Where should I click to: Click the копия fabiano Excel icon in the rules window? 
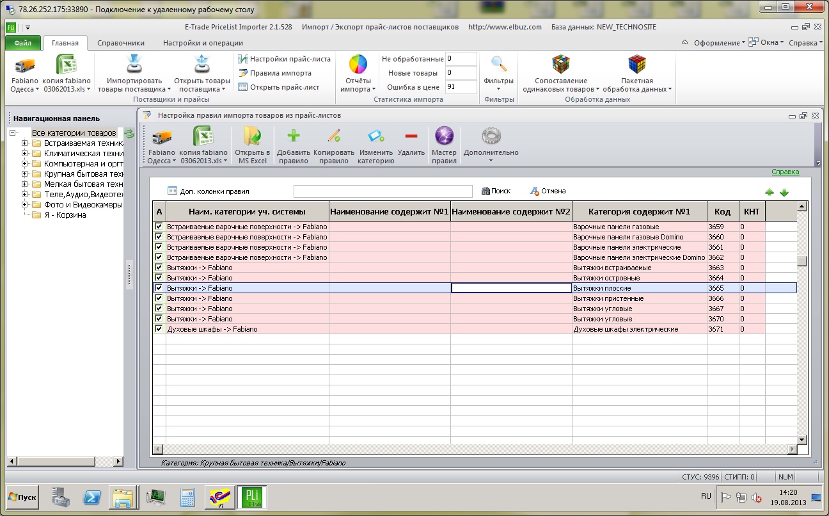pyautogui.click(x=203, y=136)
